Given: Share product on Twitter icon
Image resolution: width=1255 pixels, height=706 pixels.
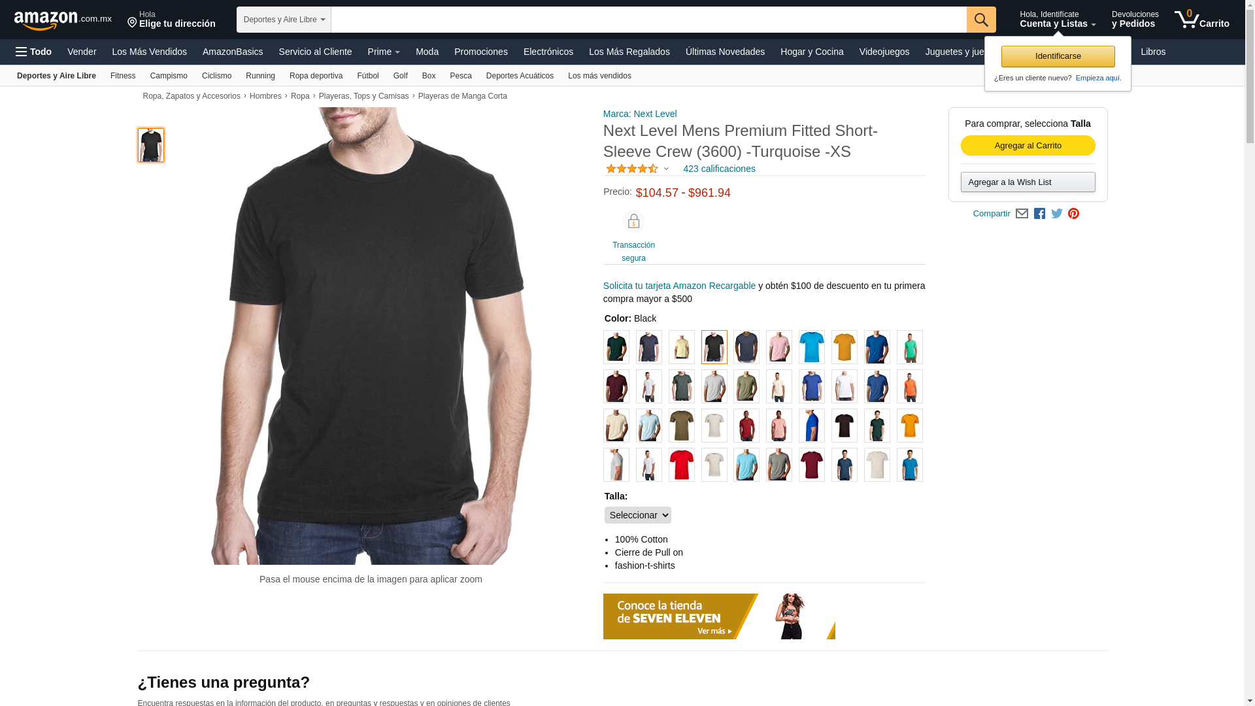Looking at the screenshot, I should (x=1056, y=214).
